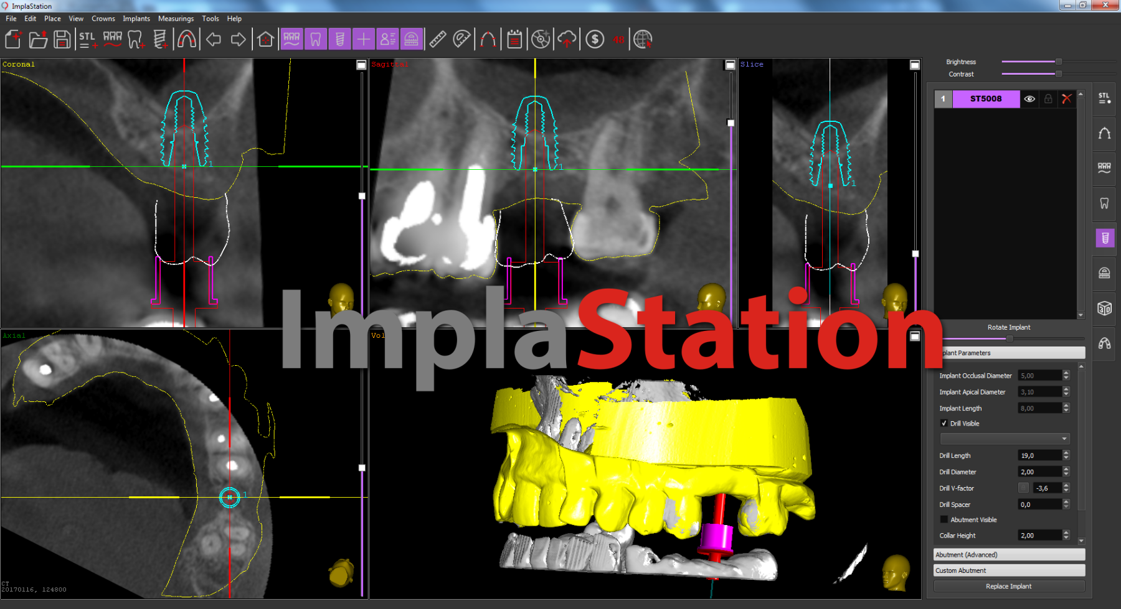Click the dollar sign pricing icon
The height and width of the screenshot is (609, 1121).
click(595, 39)
